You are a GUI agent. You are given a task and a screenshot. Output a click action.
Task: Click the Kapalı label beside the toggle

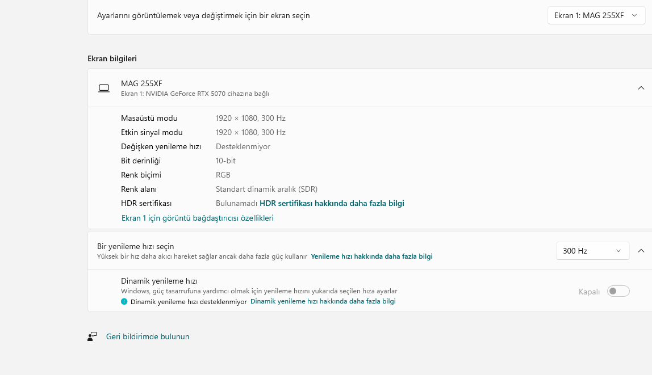point(589,292)
